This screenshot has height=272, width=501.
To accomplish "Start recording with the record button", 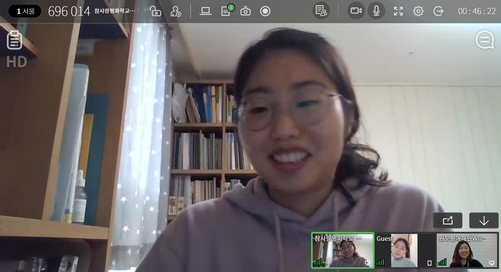I will (x=265, y=12).
